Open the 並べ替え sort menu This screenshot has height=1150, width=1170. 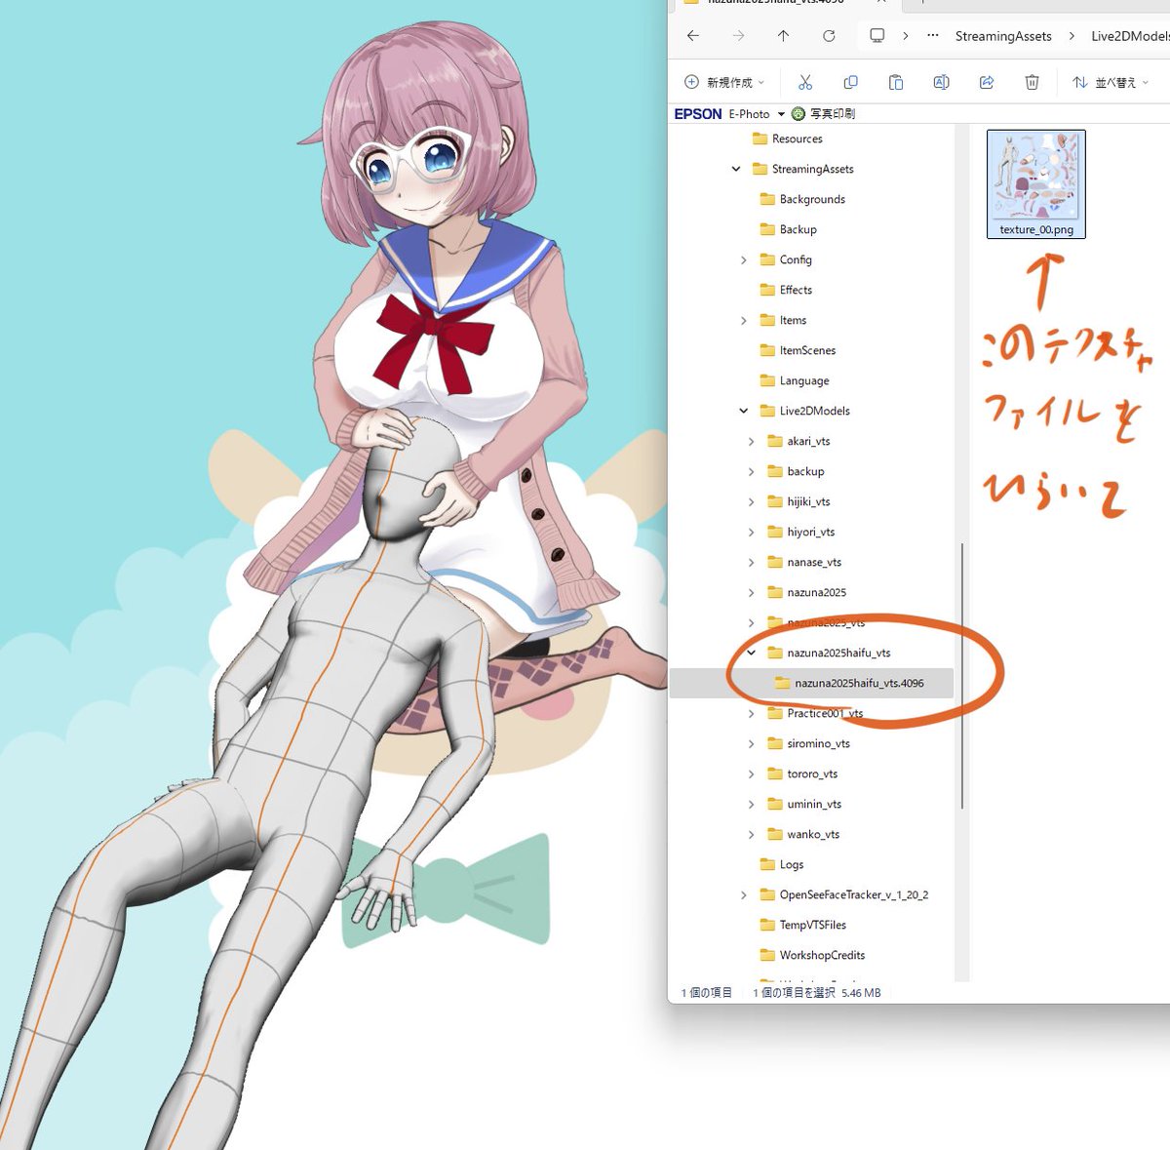click(1111, 82)
